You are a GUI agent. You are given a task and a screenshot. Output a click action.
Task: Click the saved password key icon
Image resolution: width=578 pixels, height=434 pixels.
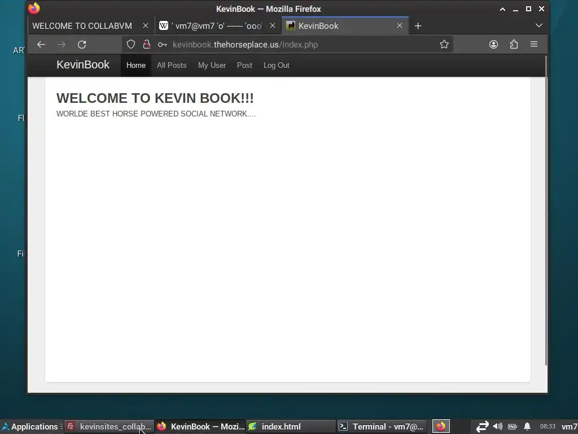click(162, 45)
